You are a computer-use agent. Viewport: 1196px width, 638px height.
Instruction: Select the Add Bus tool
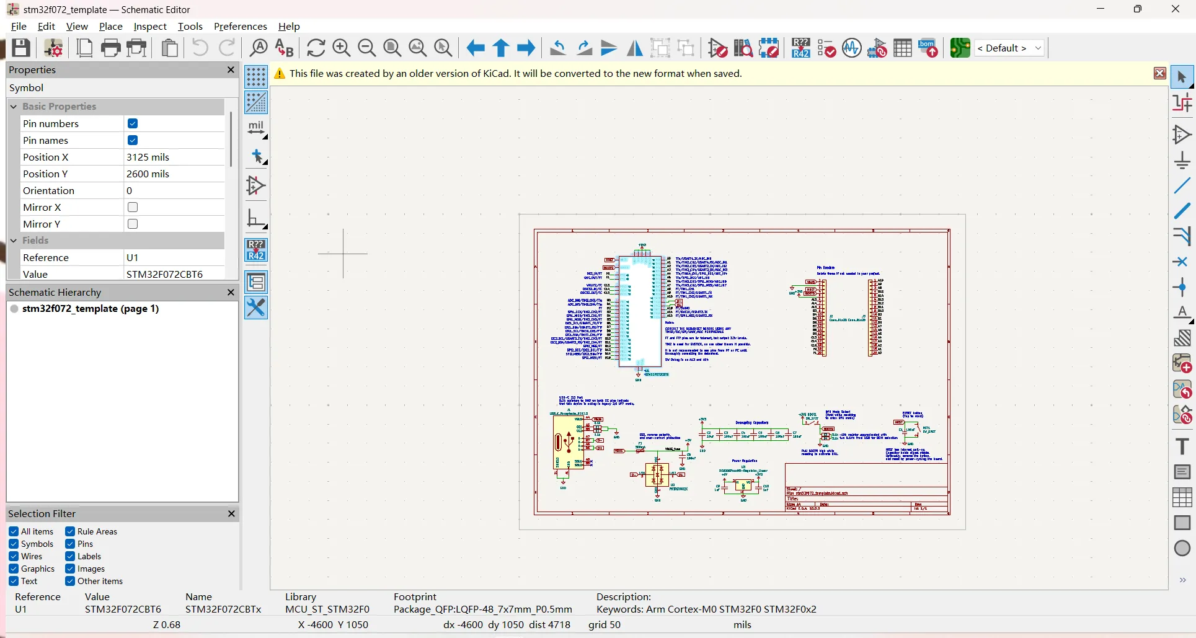pyautogui.click(x=1182, y=211)
